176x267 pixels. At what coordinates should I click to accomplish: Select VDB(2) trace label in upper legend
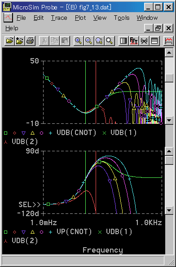[x=25, y=141]
